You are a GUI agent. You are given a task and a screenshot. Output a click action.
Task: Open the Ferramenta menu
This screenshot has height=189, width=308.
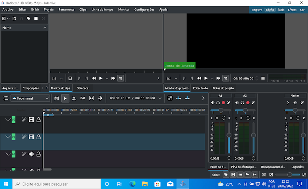[x=67, y=10]
